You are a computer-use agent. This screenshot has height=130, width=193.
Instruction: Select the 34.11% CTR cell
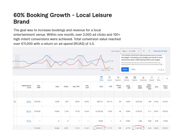109,102
